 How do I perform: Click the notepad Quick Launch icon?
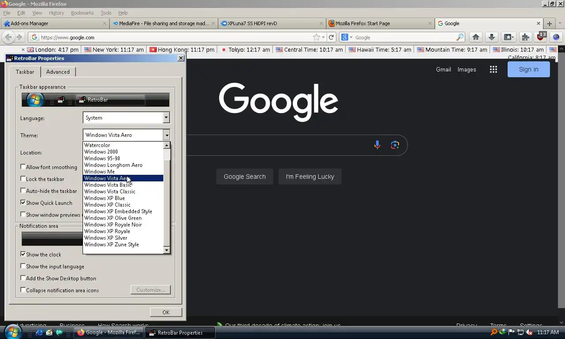tap(49, 332)
